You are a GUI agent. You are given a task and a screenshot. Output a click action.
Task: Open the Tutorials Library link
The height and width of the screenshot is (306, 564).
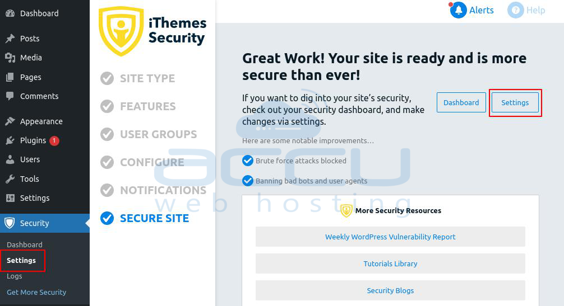pyautogui.click(x=390, y=263)
